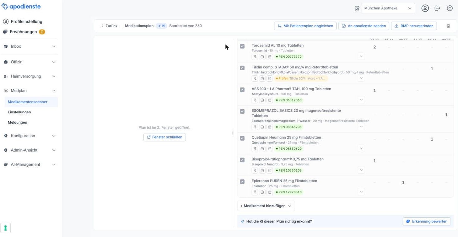Click the calendar icon for Bisoprolol-ratiopharm
The image size is (458, 237).
tap(270, 170)
